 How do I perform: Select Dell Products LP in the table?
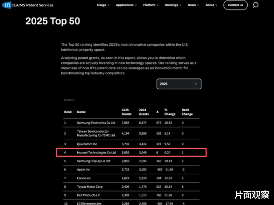[88, 195]
